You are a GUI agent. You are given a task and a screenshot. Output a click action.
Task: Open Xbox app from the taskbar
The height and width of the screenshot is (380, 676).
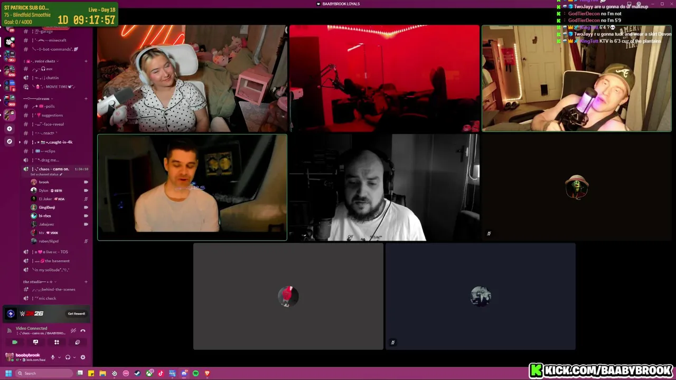coord(149,373)
